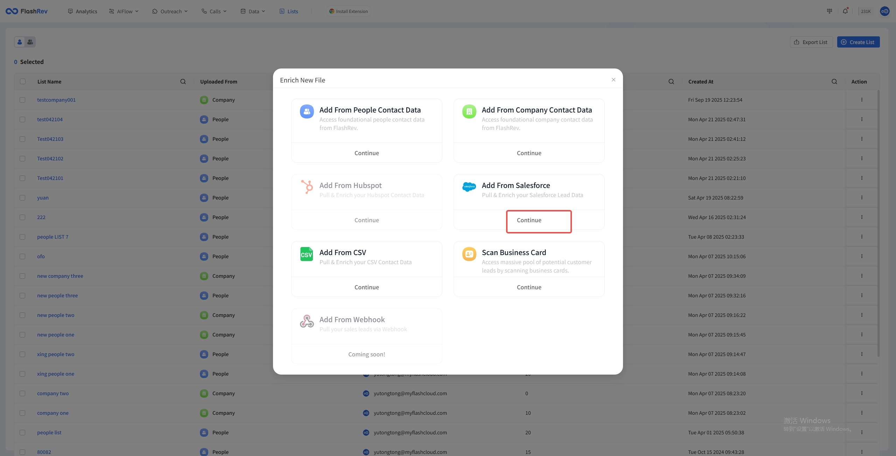Check the box for test042104

pos(22,120)
